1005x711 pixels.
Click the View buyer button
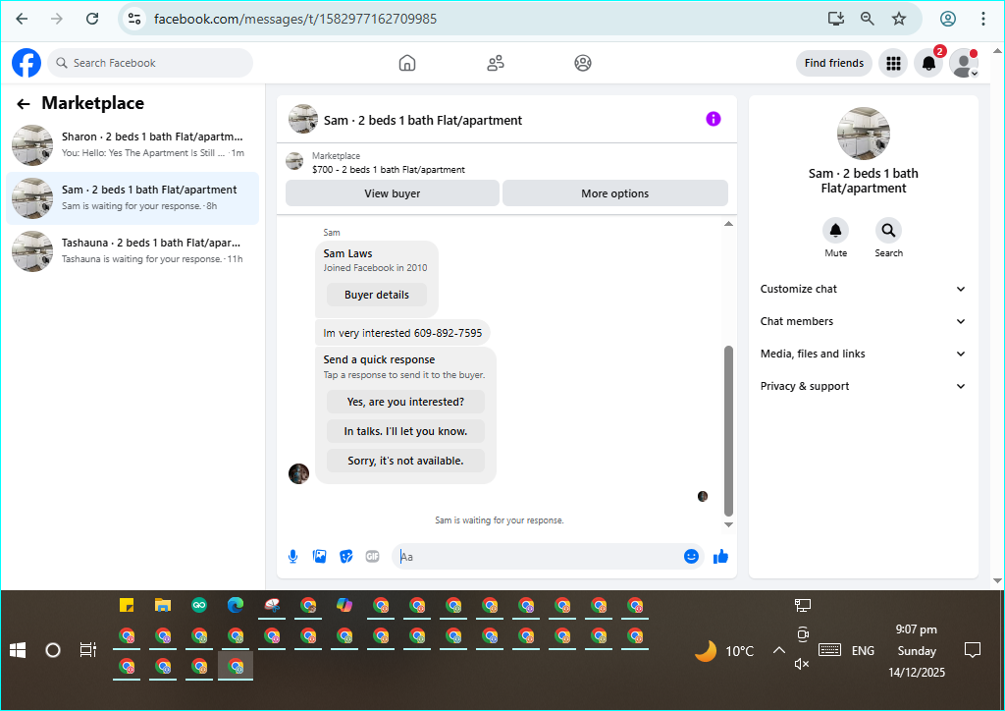click(393, 193)
